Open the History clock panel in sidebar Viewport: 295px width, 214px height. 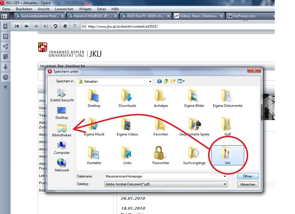pos(5,77)
